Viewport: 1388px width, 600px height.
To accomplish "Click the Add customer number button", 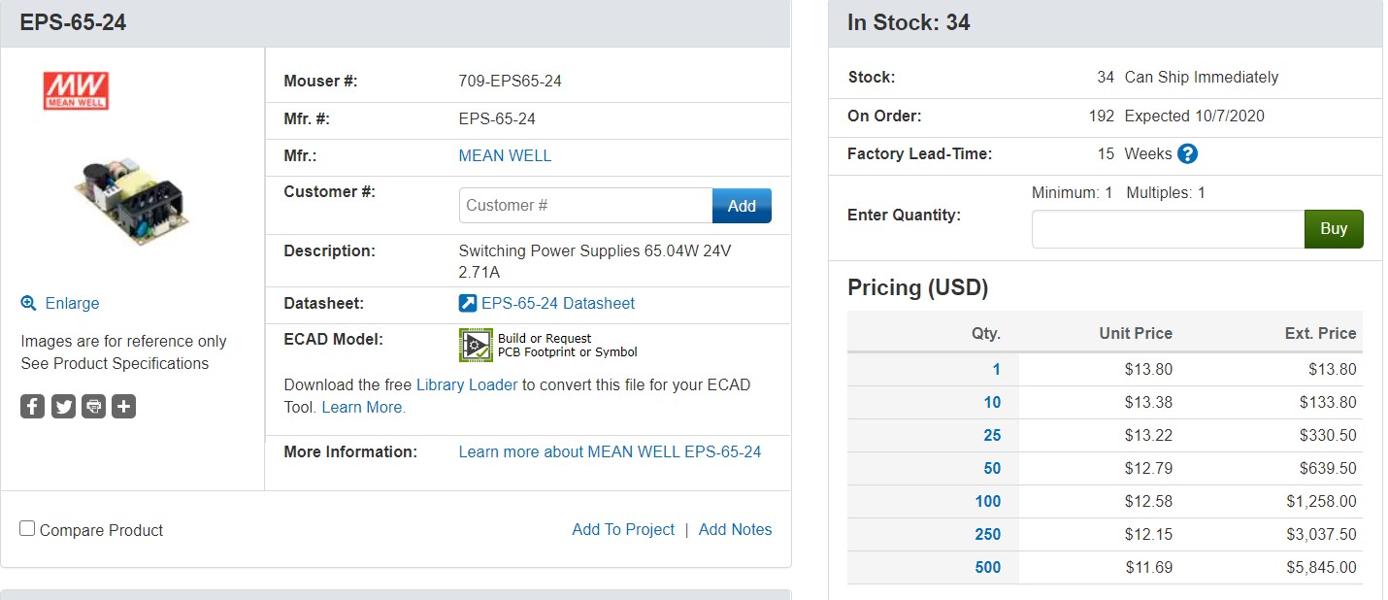I will 742,205.
